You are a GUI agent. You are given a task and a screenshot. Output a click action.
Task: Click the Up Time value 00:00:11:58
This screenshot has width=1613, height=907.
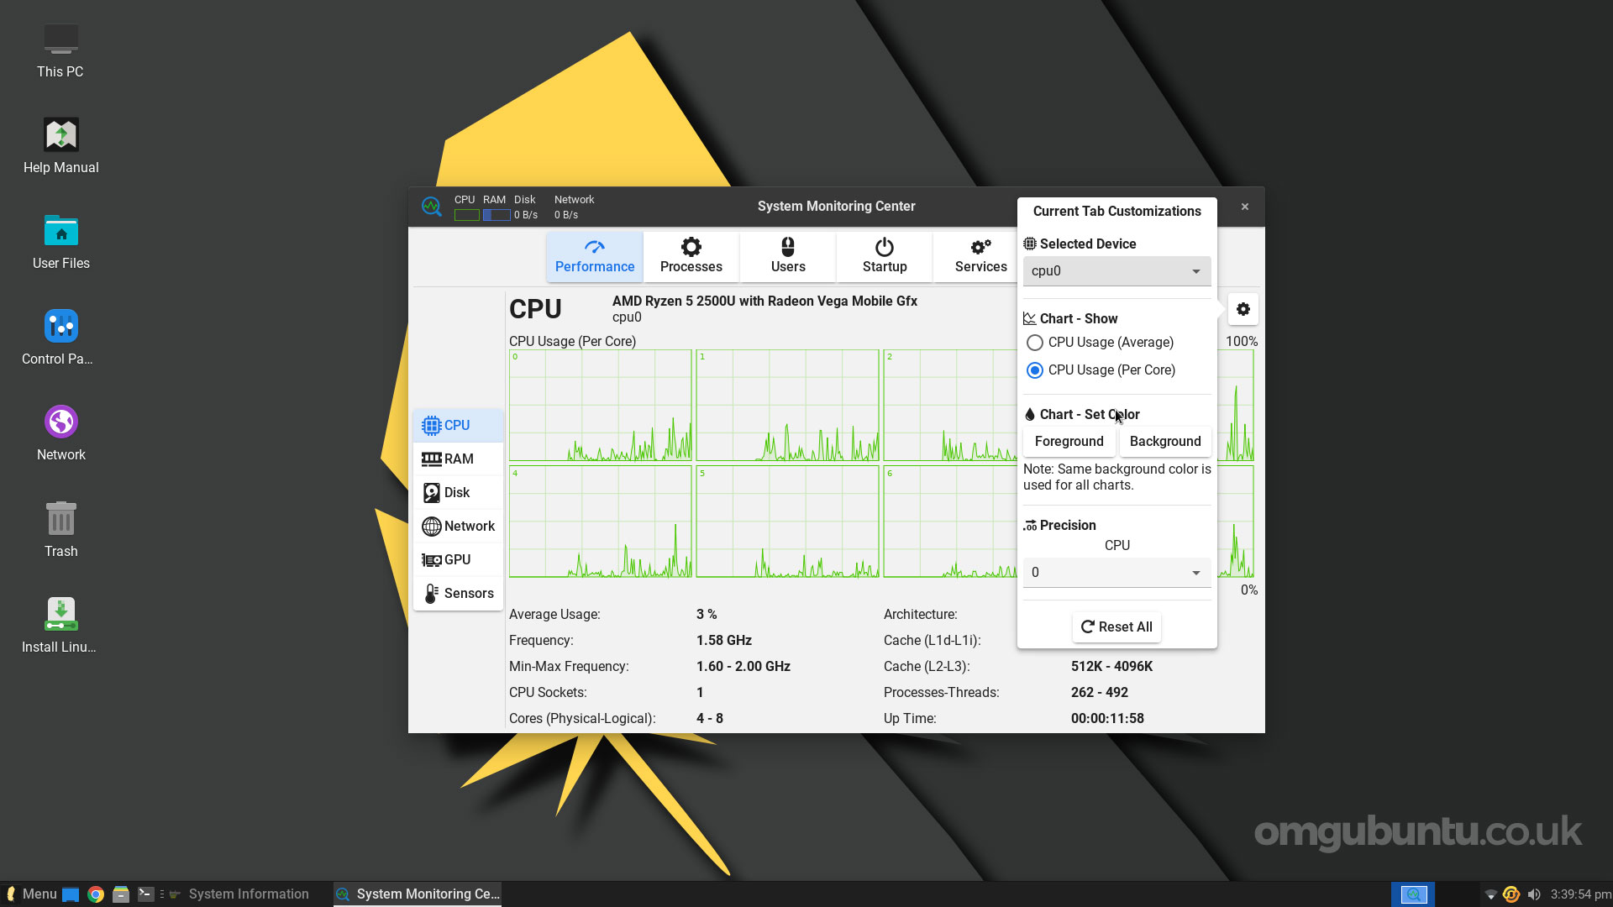coord(1107,719)
